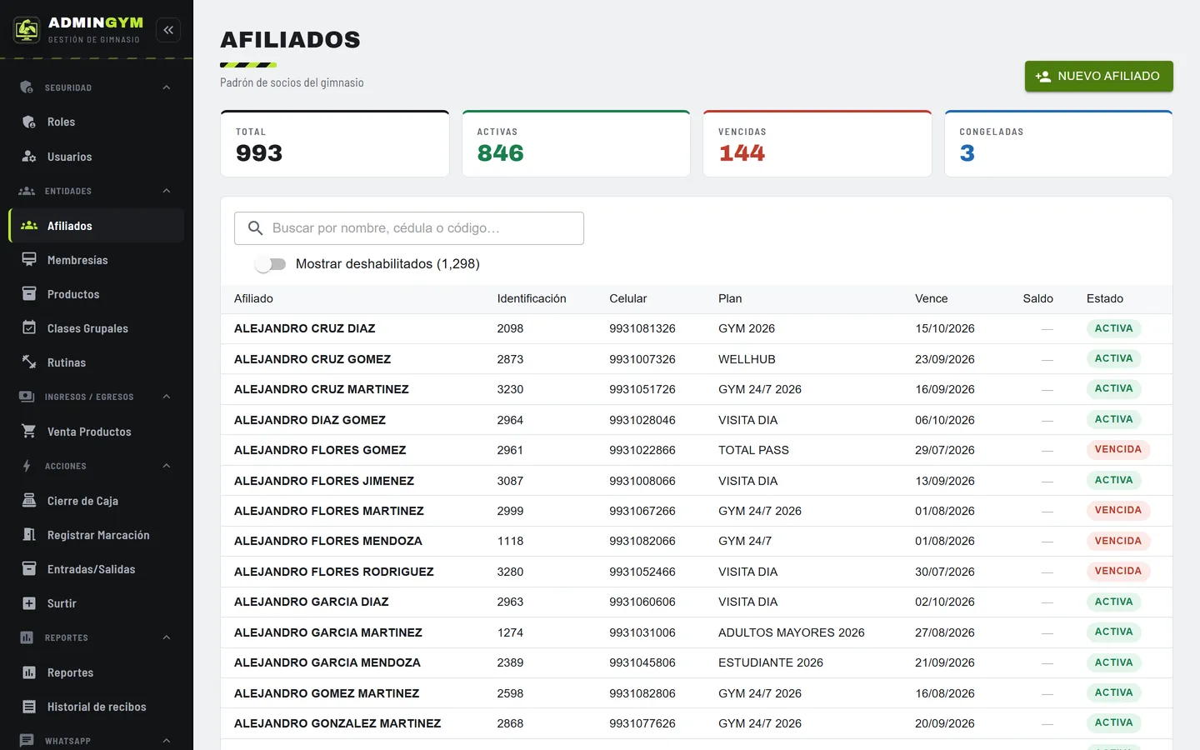Click the Acciones lightning bolt icon

[x=27, y=466]
